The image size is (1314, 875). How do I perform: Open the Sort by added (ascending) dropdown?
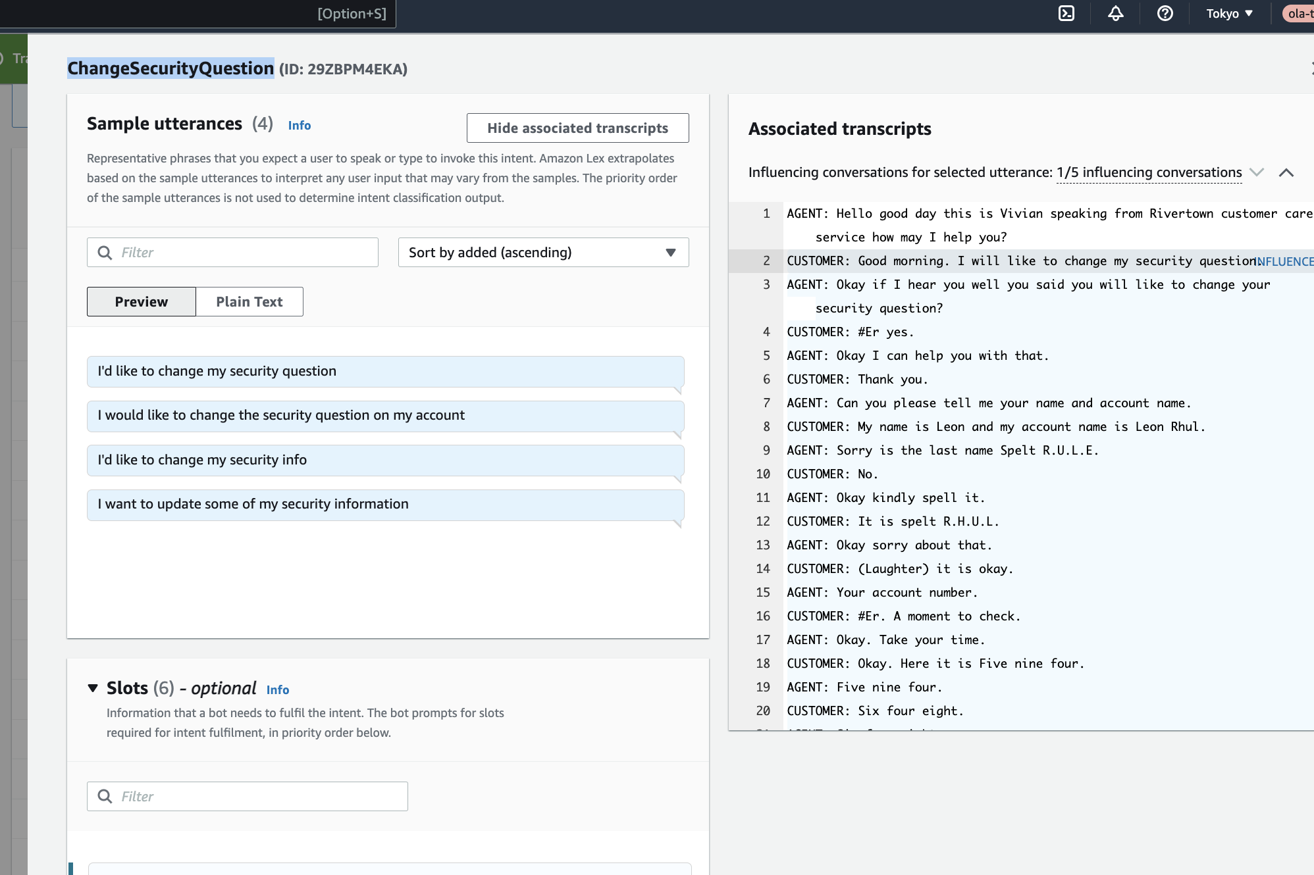pos(542,252)
